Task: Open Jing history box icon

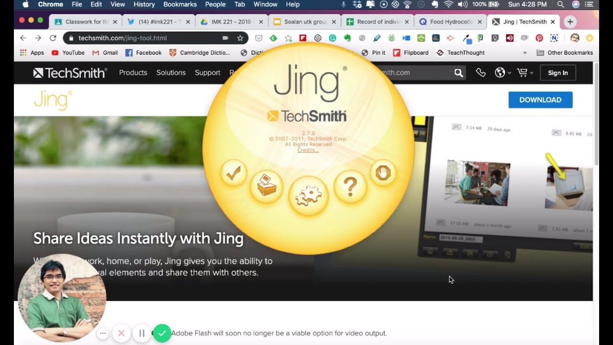Action: tap(266, 187)
